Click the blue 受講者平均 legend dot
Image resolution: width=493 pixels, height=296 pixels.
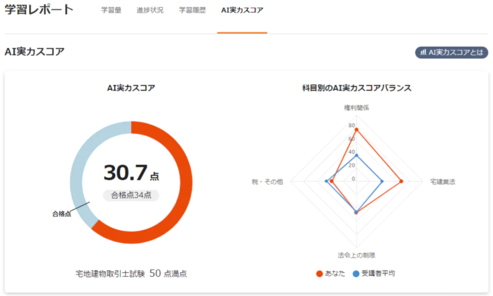356,273
